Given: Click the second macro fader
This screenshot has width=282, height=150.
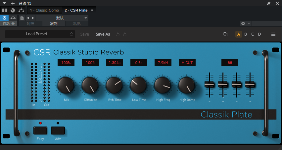Looking at the screenshot, I should [x=223, y=84].
